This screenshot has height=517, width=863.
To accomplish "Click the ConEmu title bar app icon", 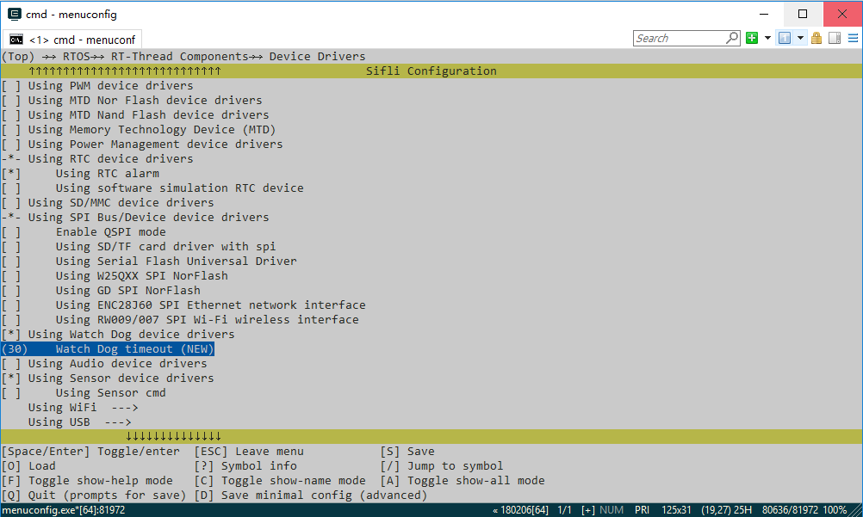I will coord(15,14).
